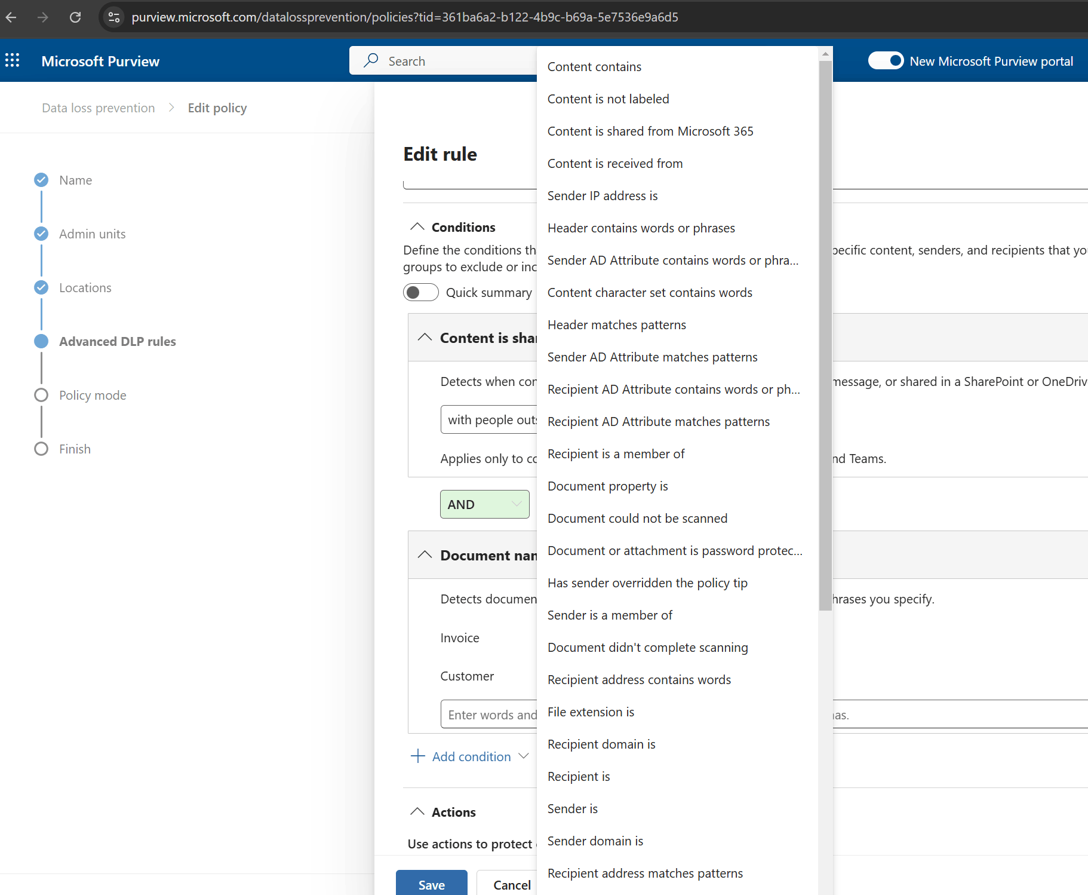Enable the Quick summary toggle
Viewport: 1088px width, 895px height.
coord(421,292)
